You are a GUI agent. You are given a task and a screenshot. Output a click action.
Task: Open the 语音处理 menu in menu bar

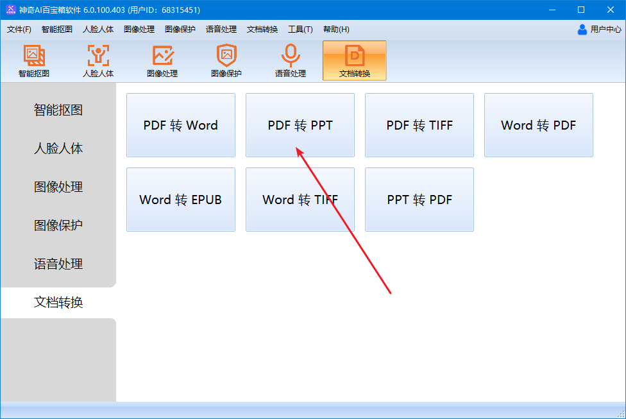pyautogui.click(x=221, y=29)
